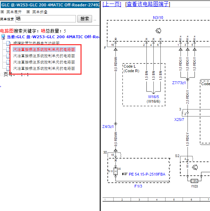Click the F1/3 fuse box label
Screen dimensions: 210x211
138,186
